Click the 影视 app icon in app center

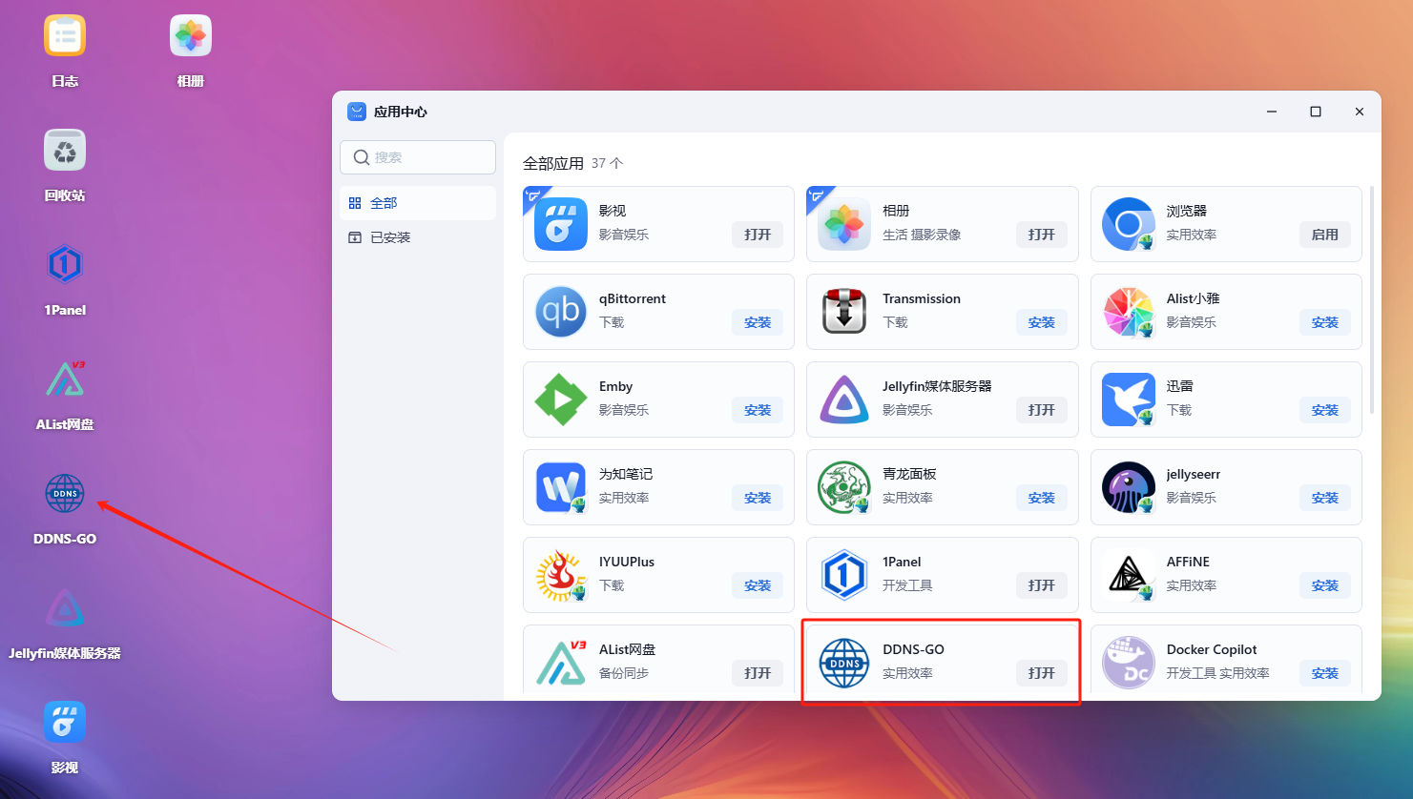coord(561,224)
